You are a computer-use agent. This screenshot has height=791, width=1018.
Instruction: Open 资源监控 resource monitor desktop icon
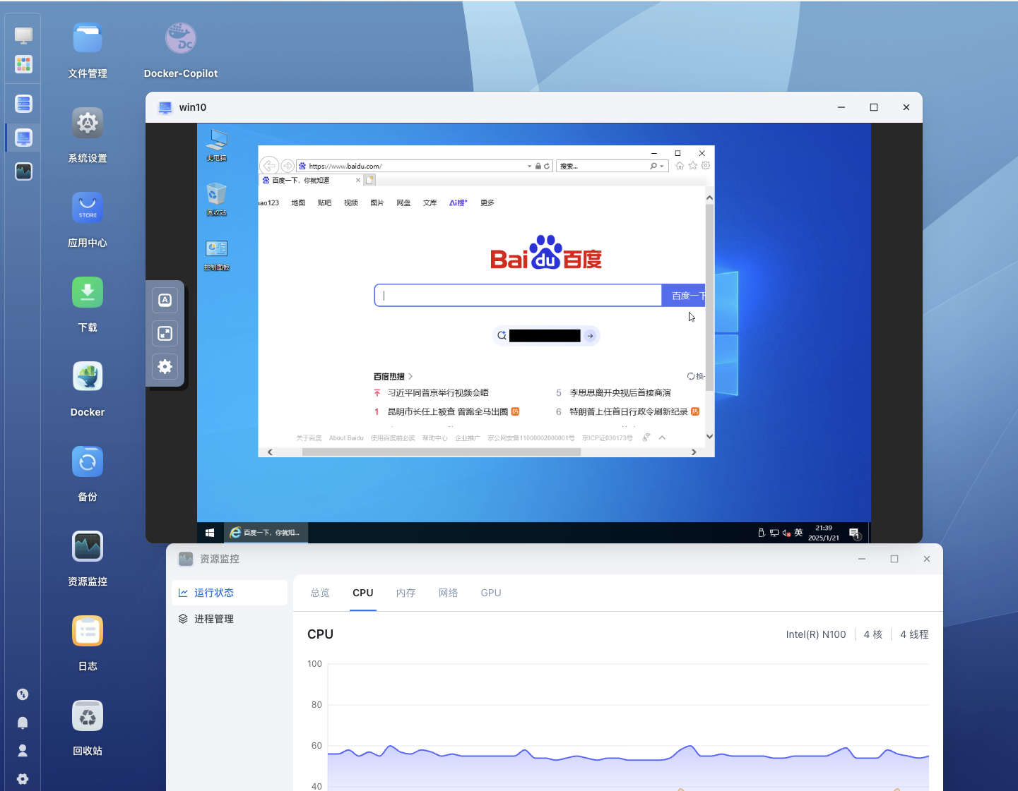click(x=88, y=546)
